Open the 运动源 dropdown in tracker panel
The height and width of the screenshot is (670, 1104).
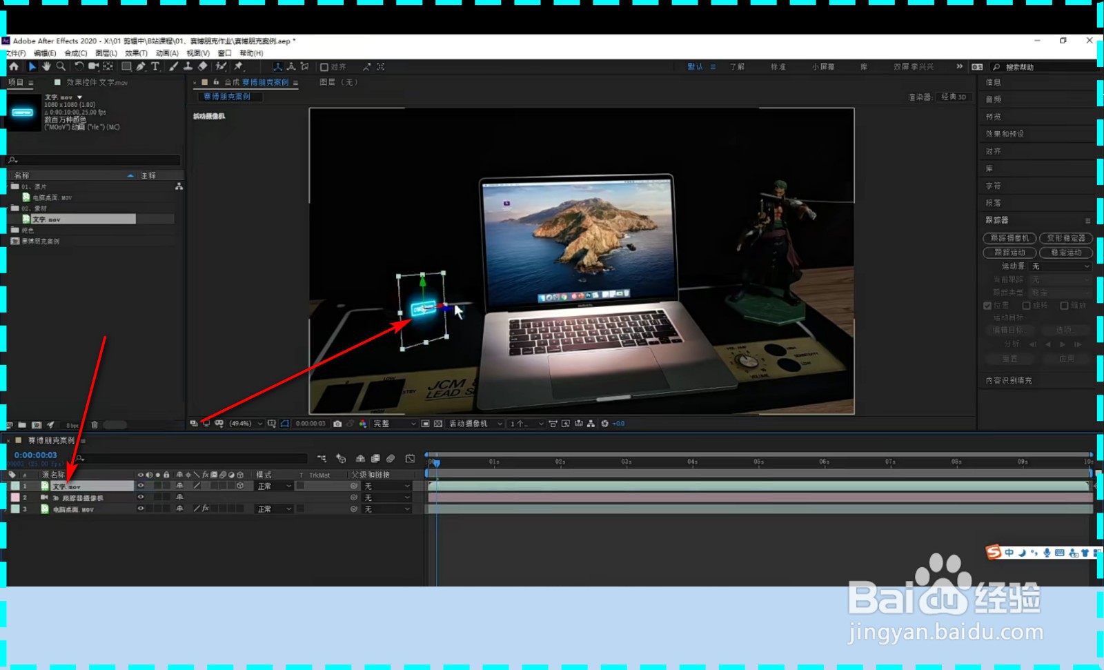1061,266
